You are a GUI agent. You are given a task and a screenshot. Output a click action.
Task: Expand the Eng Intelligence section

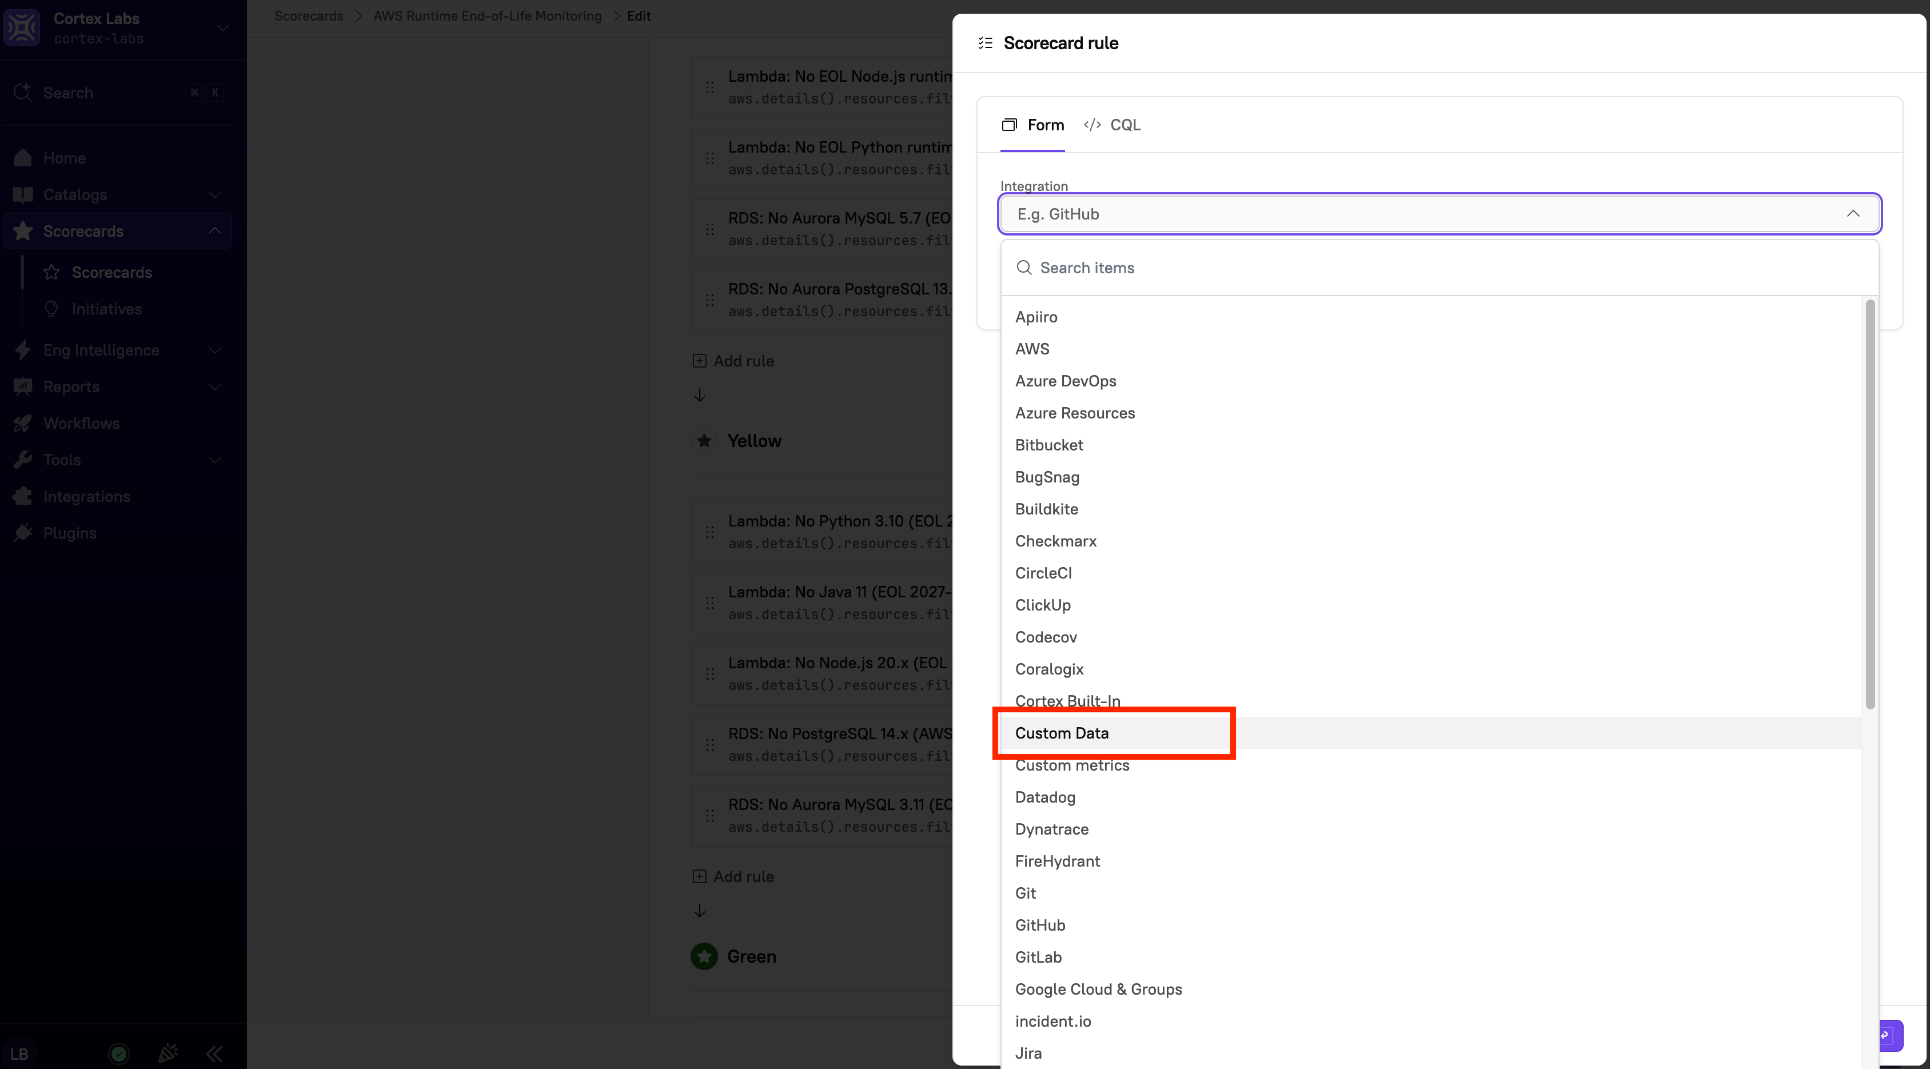coord(215,350)
